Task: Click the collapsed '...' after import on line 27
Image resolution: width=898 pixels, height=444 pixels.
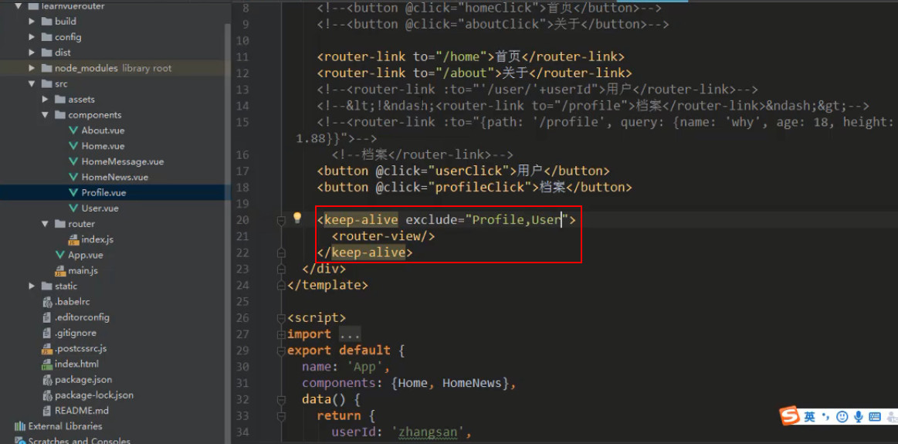Action: (x=349, y=334)
